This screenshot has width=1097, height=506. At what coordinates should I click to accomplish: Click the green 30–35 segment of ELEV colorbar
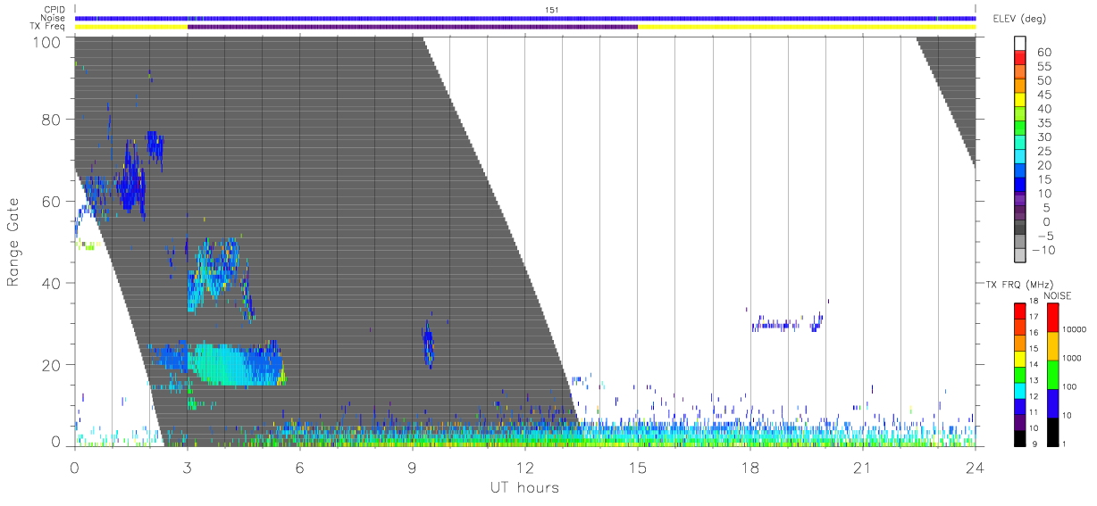point(1020,129)
